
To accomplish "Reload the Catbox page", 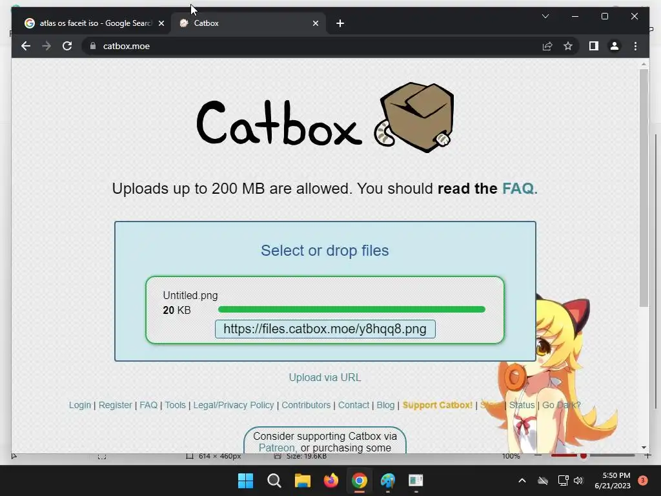I will 67,46.
